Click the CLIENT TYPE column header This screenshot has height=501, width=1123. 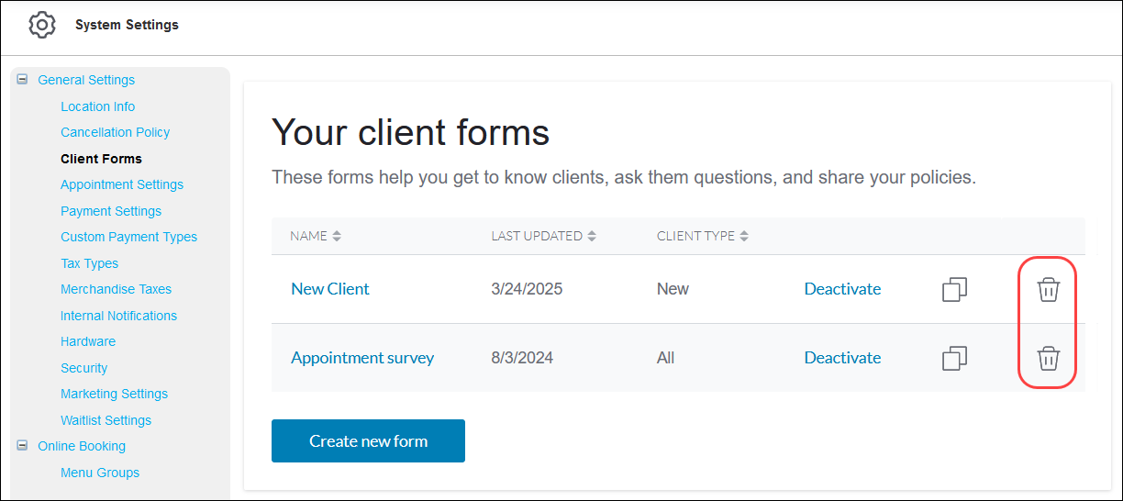(695, 236)
